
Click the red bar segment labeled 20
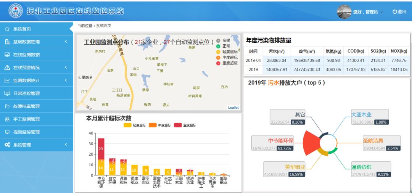[x=101, y=149]
